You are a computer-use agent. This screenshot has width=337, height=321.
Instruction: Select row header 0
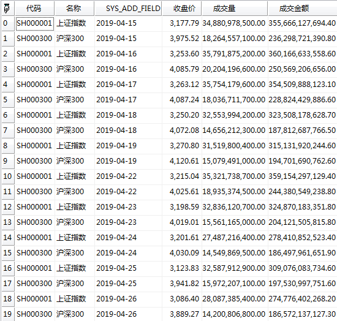click(8, 23)
